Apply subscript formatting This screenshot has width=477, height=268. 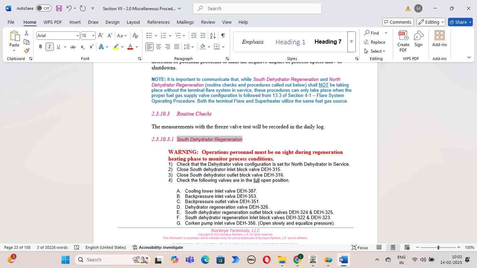point(82,47)
